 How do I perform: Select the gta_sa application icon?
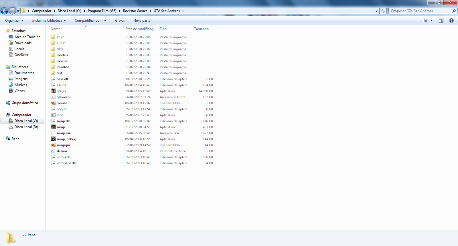53,91
